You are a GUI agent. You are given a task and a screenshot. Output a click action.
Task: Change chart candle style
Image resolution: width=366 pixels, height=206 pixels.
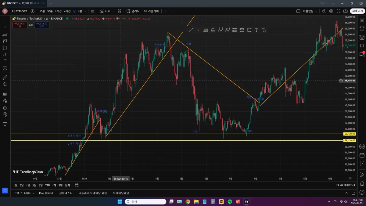[x=92, y=11]
